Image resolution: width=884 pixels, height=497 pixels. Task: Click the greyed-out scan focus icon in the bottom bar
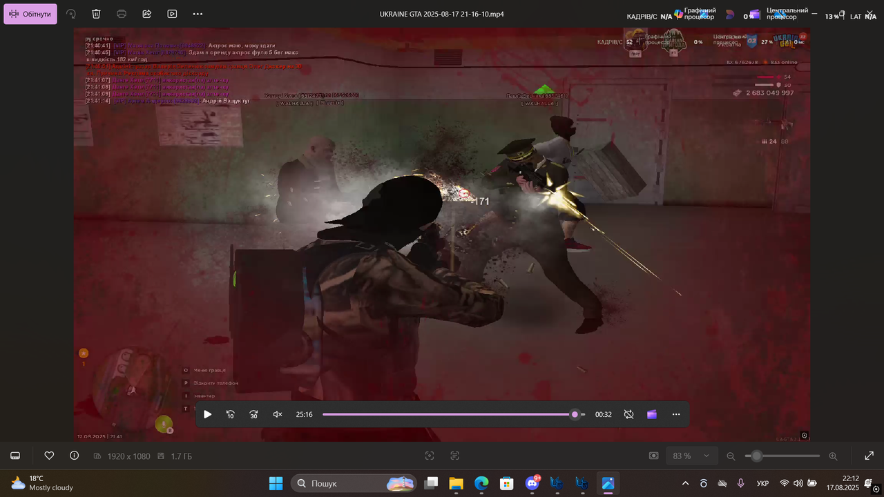[x=430, y=456]
